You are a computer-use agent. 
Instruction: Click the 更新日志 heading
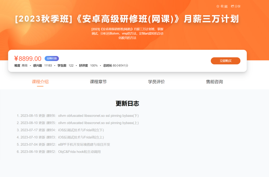click(127, 103)
